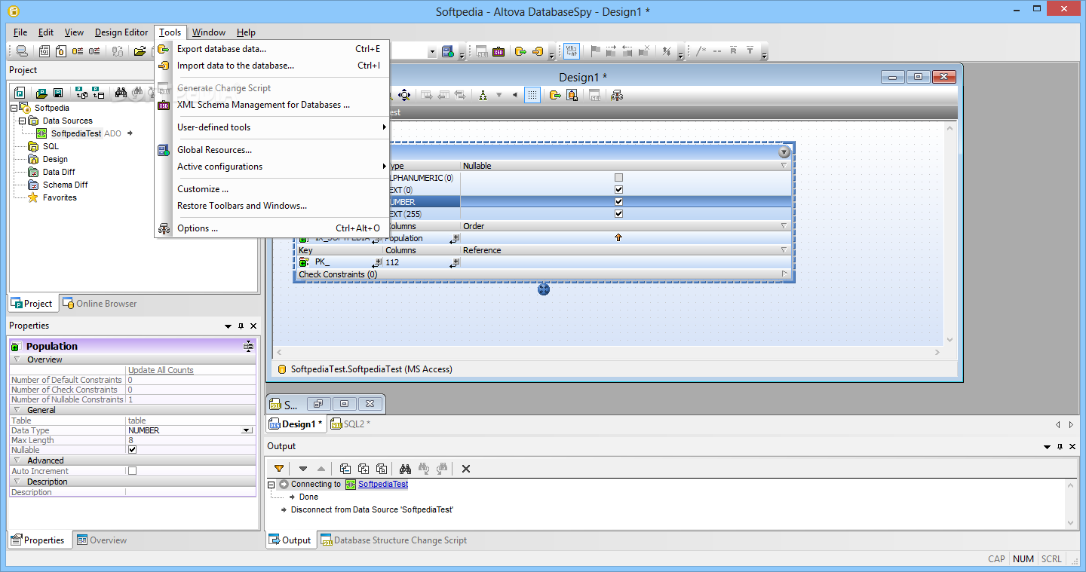Select Favorites in project tree
Screen dimensions: 1086x572
(x=60, y=197)
